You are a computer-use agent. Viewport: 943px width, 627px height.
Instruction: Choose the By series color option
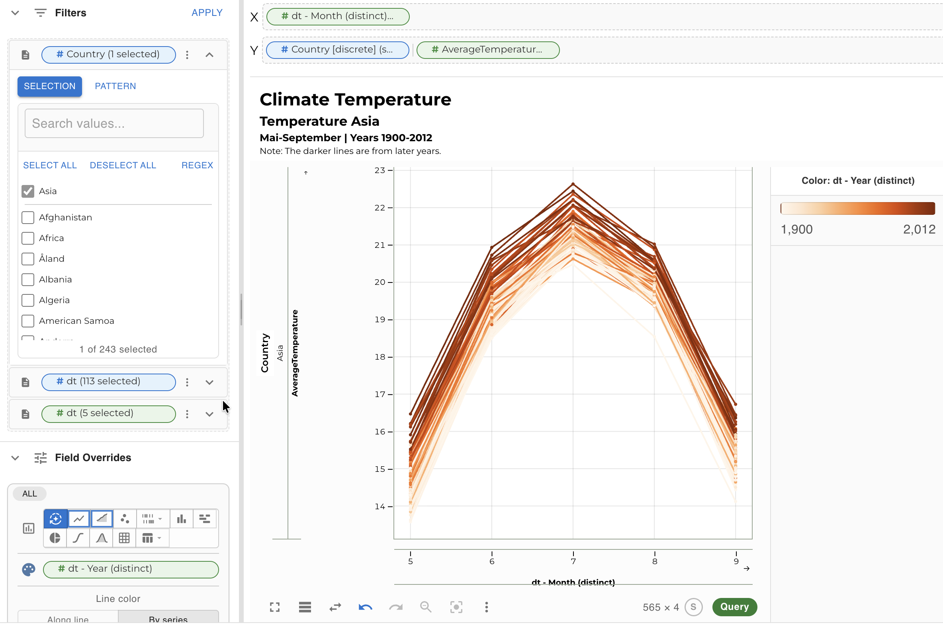[x=168, y=617]
